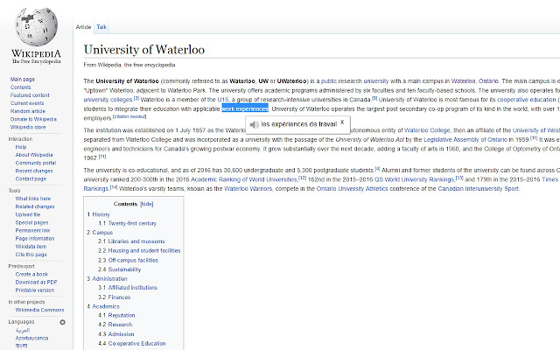This screenshot has width=560, height=350.
Task: Jump to Academics section
Action: click(x=106, y=306)
